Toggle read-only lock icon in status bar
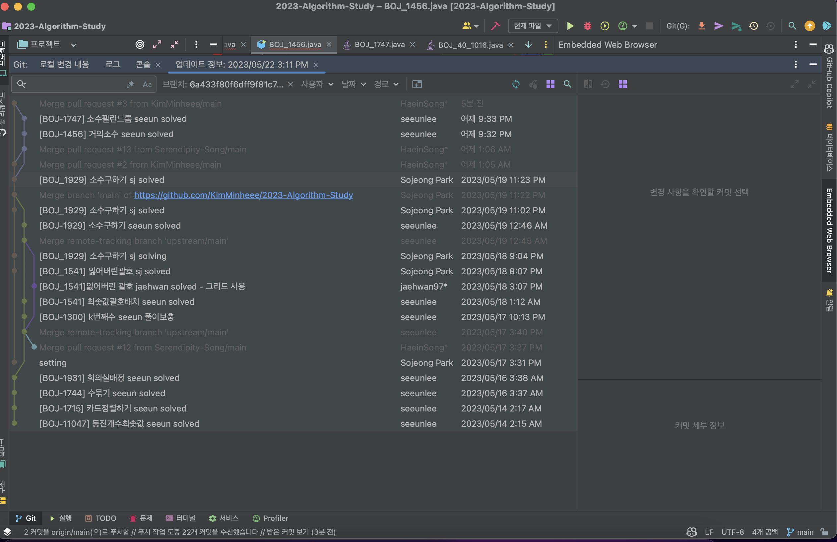The image size is (837, 542). [824, 532]
